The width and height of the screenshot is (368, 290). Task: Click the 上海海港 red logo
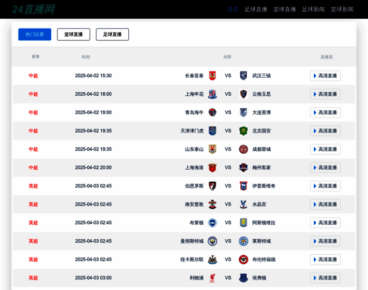[213, 168]
